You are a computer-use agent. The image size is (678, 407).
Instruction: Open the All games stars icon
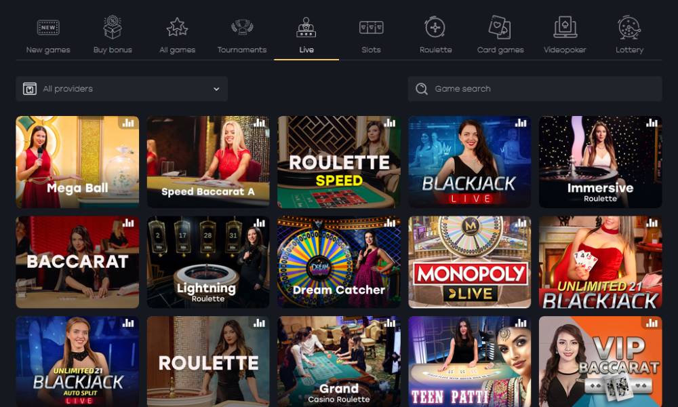(177, 27)
